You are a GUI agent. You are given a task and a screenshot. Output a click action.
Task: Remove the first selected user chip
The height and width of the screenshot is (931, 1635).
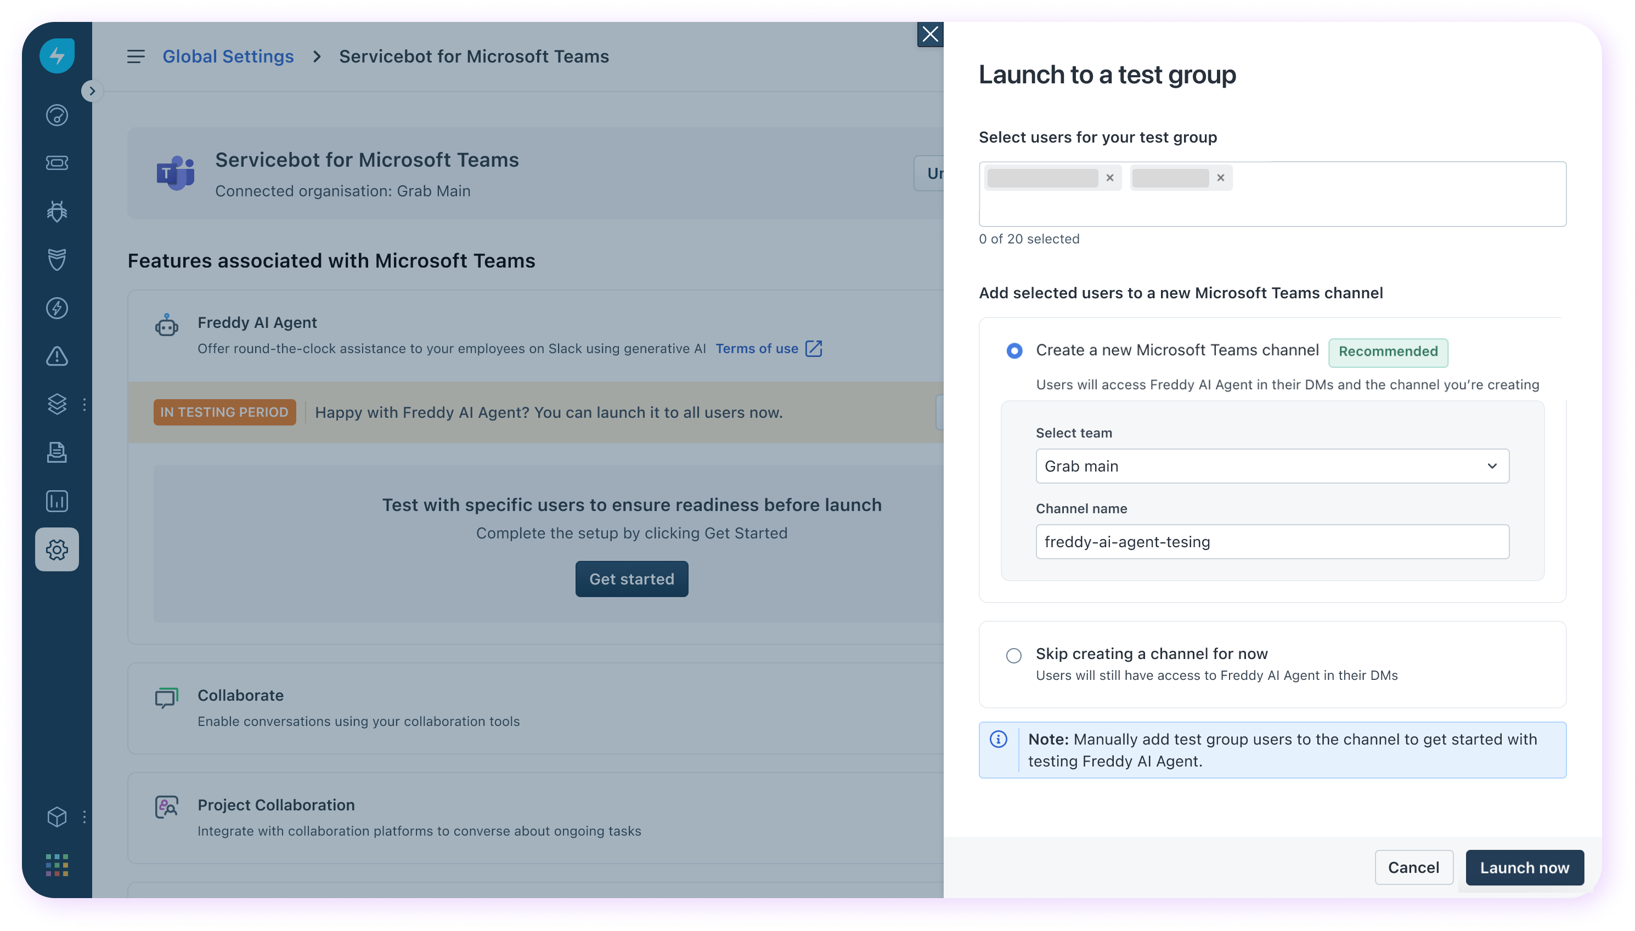(1110, 178)
